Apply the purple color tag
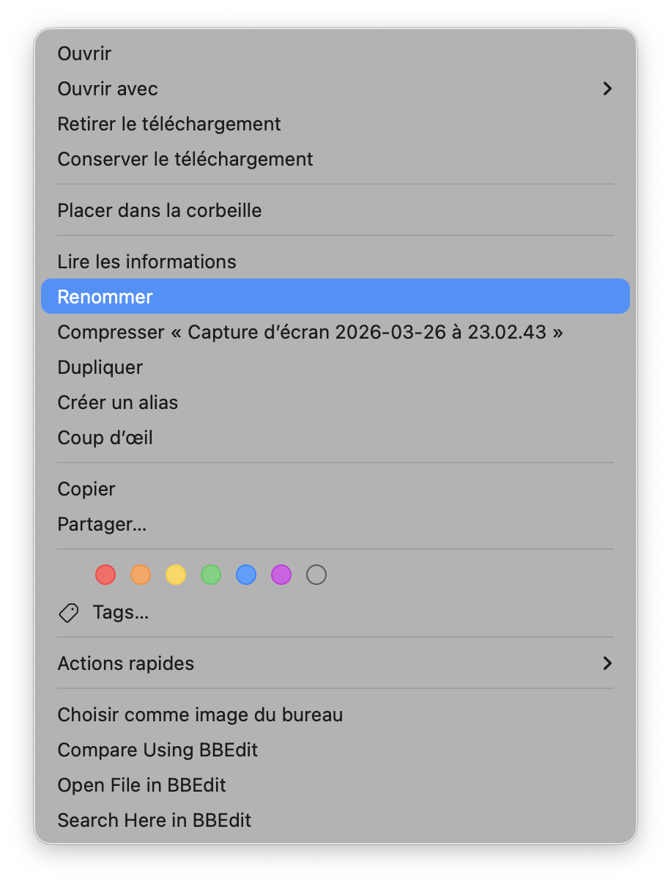Screen dimensions: 671x884 281,575
